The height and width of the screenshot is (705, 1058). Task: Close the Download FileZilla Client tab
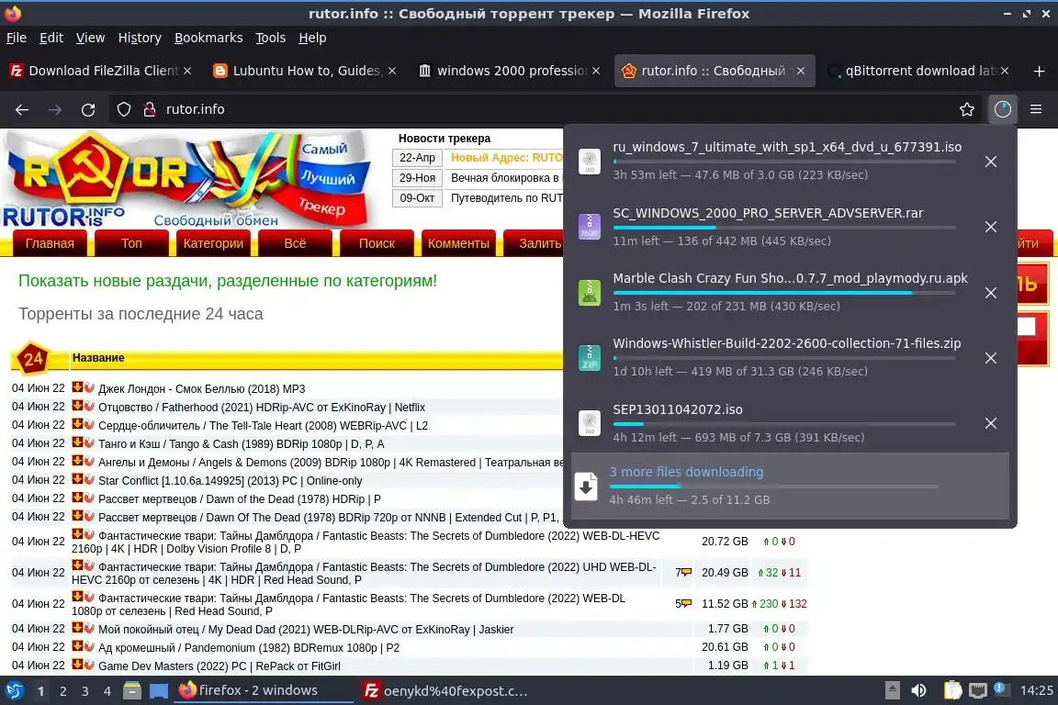coord(187,71)
